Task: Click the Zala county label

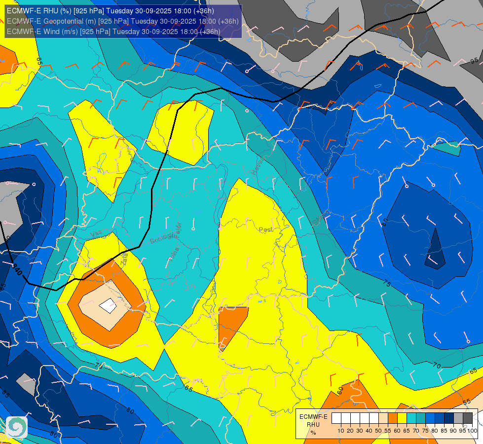Action: pos(124,259)
